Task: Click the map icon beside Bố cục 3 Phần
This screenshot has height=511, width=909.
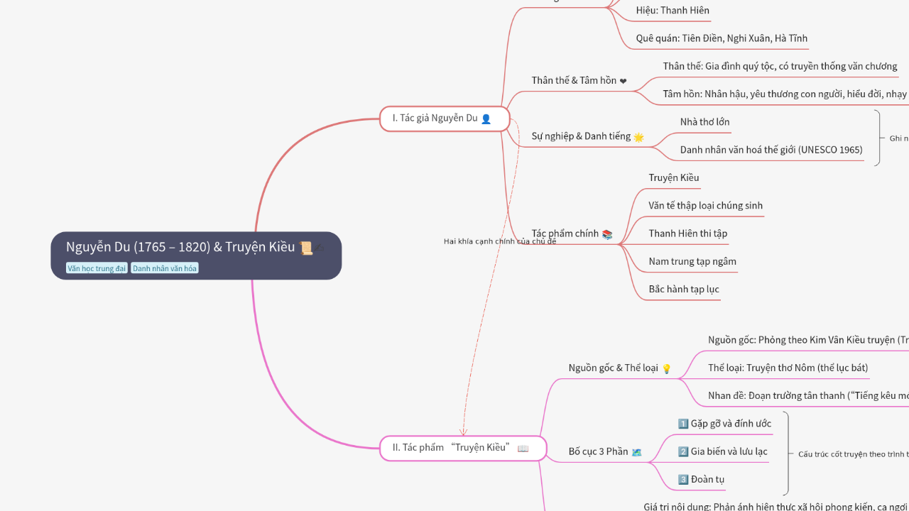Action: pyautogui.click(x=636, y=452)
